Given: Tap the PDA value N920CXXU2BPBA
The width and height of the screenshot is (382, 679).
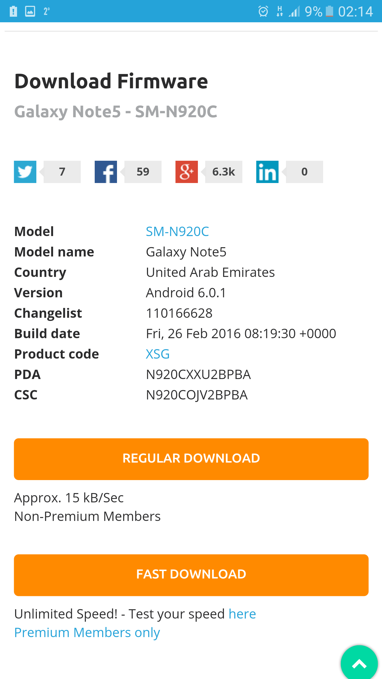Looking at the screenshot, I should pyautogui.click(x=198, y=375).
